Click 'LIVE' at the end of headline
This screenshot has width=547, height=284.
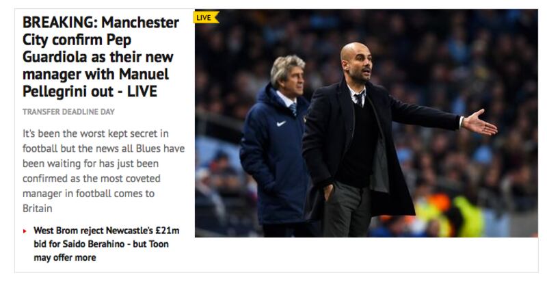pos(142,92)
